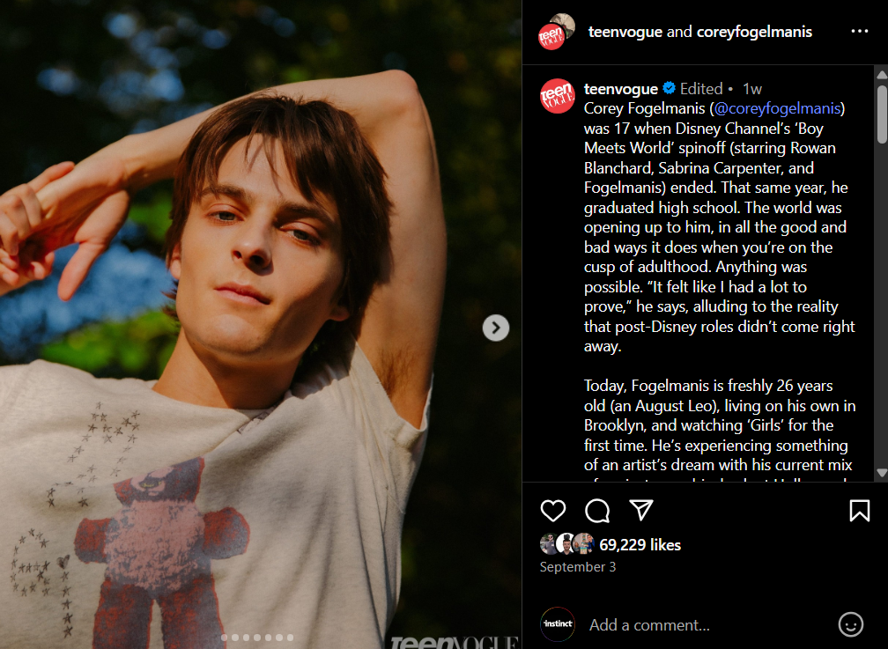Open the post via the September 3 timestamp
Viewport: 888px width, 649px height.
point(577,566)
